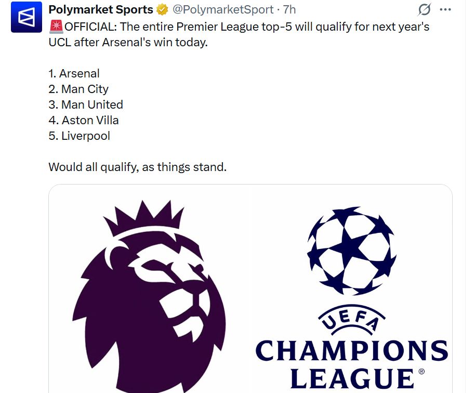The height and width of the screenshot is (393, 475).
Task: Click the '2. Man City' line
Action: 78,89
